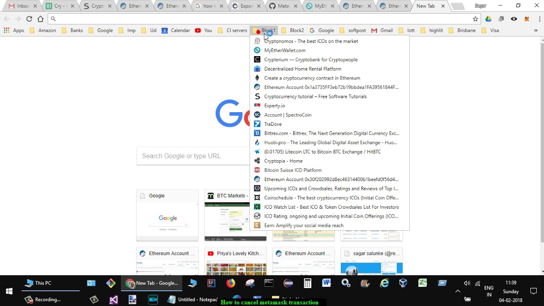Open Microsoft Word from the taskbar

pos(326,283)
